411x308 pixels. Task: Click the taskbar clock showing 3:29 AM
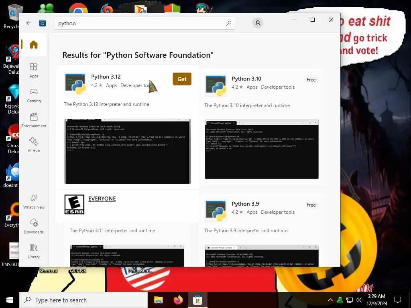click(376, 300)
